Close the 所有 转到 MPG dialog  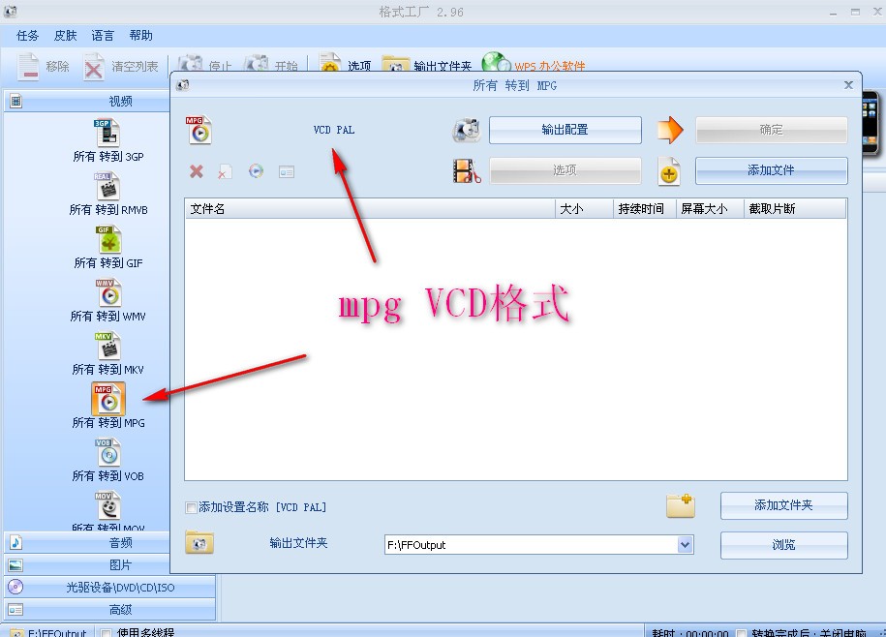point(848,85)
